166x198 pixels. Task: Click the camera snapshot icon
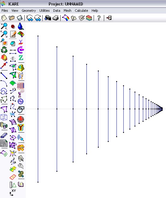(48, 18)
